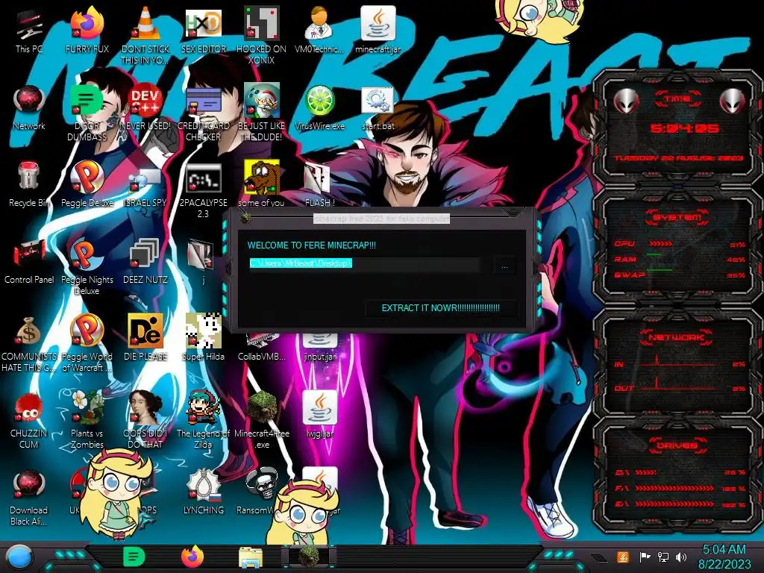Click the DRIVES gadget header
This screenshot has width=764, height=573.
pyautogui.click(x=677, y=445)
